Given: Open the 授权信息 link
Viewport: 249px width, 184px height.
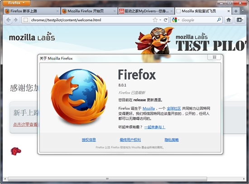Looking at the screenshot, I should 89,140.
